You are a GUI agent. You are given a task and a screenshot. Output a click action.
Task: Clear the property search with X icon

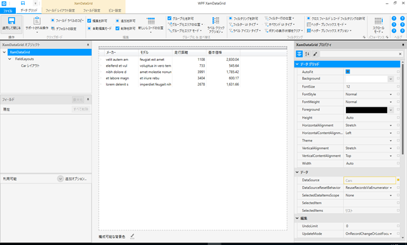[400, 54]
